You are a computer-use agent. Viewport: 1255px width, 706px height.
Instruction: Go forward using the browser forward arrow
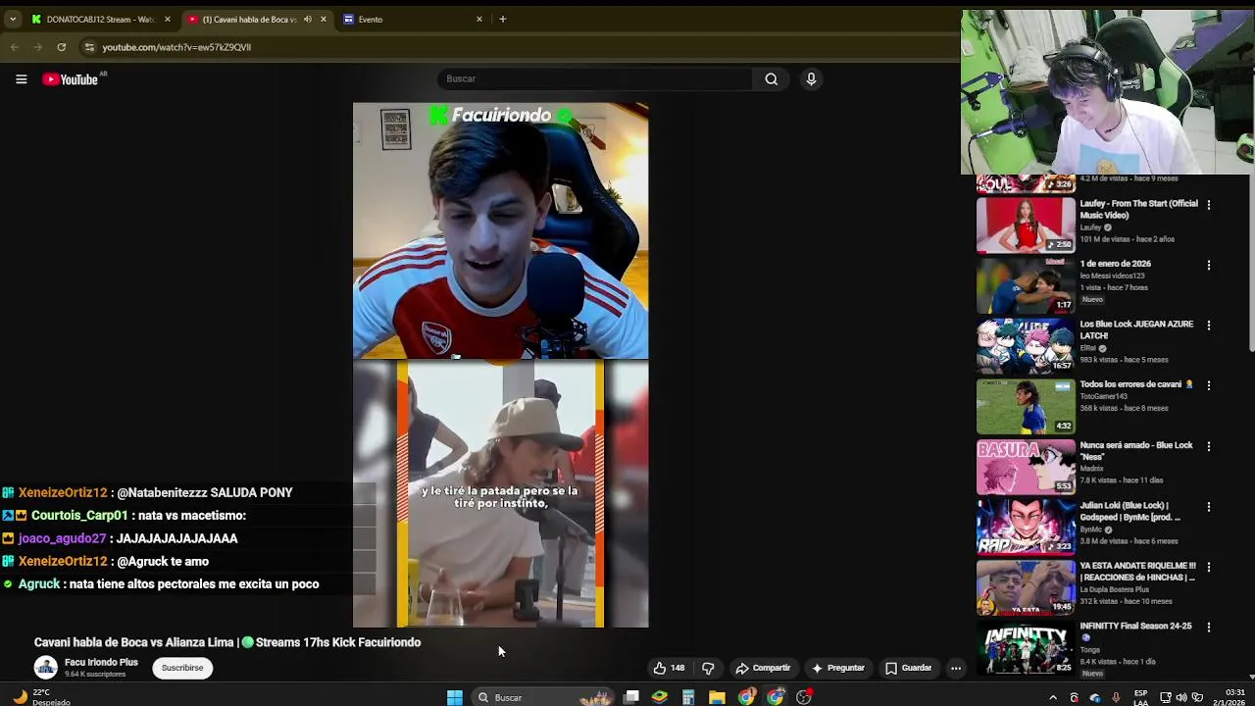[38, 47]
